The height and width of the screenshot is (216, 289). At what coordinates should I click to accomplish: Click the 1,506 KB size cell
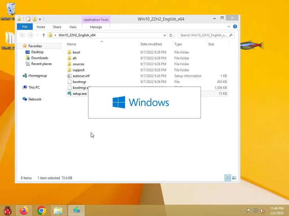point(220,88)
